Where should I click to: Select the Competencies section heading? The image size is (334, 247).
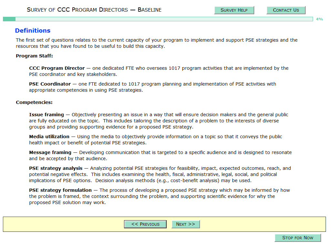coord(34,103)
